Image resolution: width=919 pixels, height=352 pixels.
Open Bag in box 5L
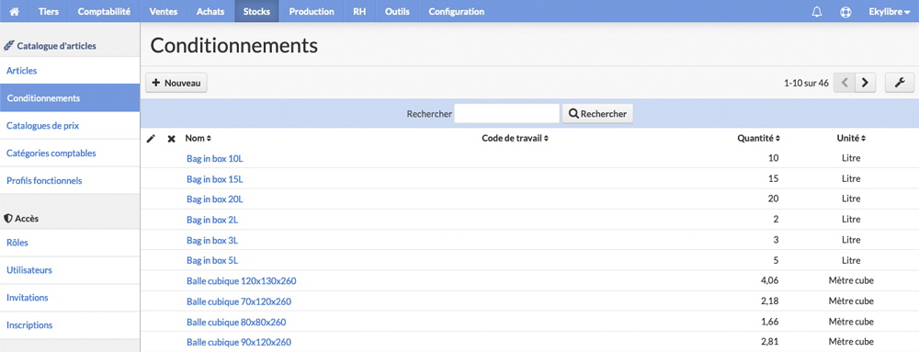pos(212,261)
